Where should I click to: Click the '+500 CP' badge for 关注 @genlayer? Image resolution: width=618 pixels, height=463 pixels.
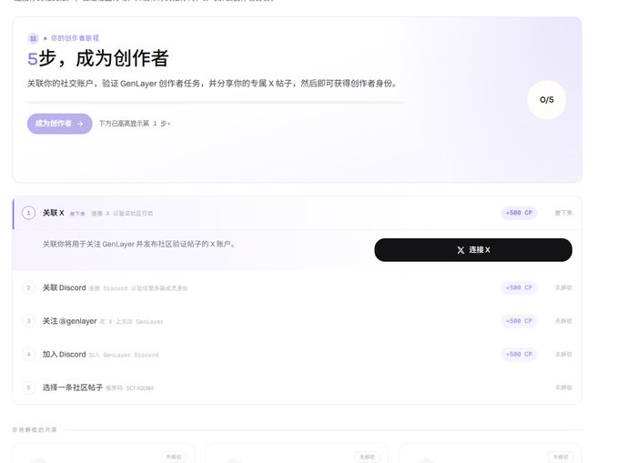pyautogui.click(x=519, y=321)
